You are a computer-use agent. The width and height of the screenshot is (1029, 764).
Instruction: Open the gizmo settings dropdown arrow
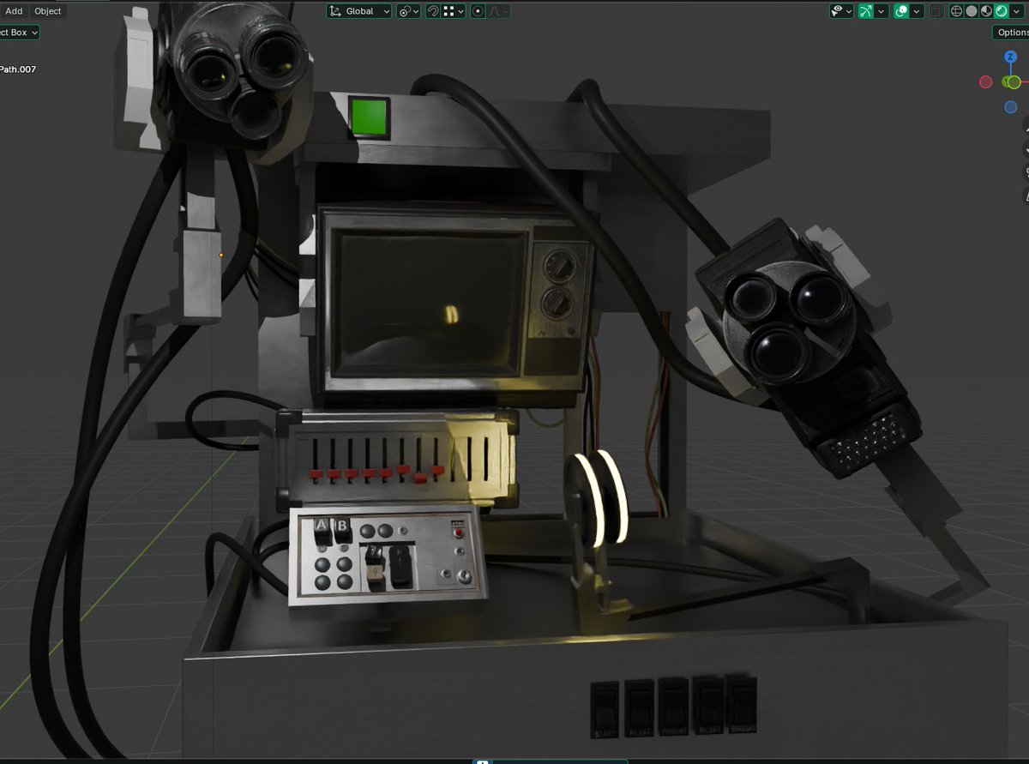tap(882, 11)
